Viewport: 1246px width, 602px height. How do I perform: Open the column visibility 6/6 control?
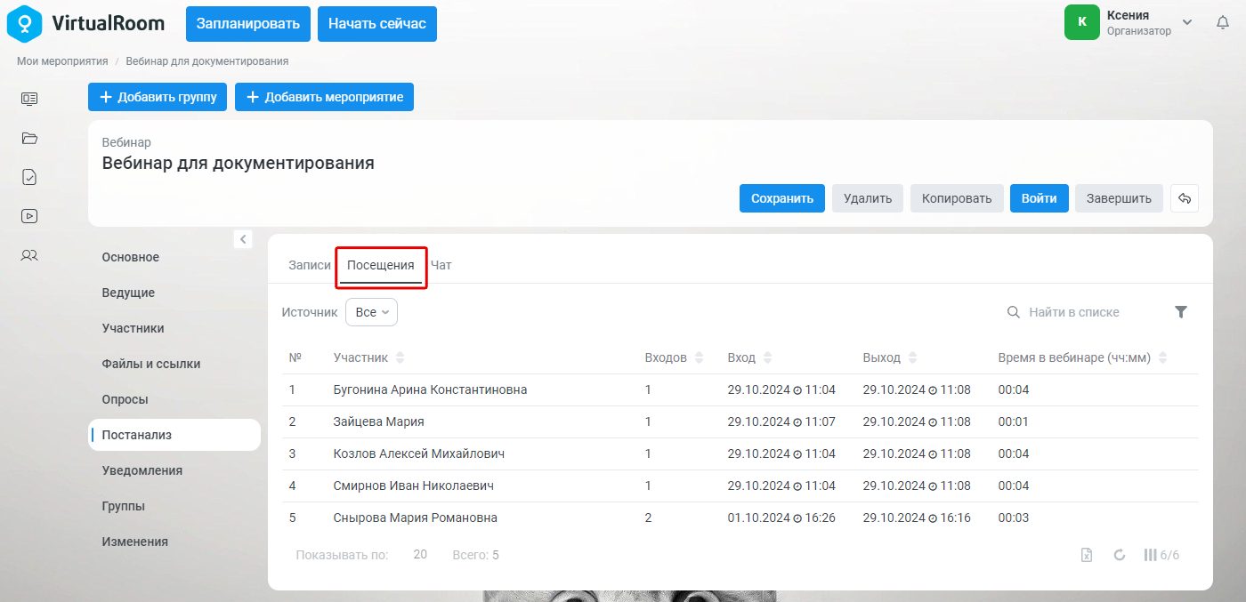pos(1161,555)
